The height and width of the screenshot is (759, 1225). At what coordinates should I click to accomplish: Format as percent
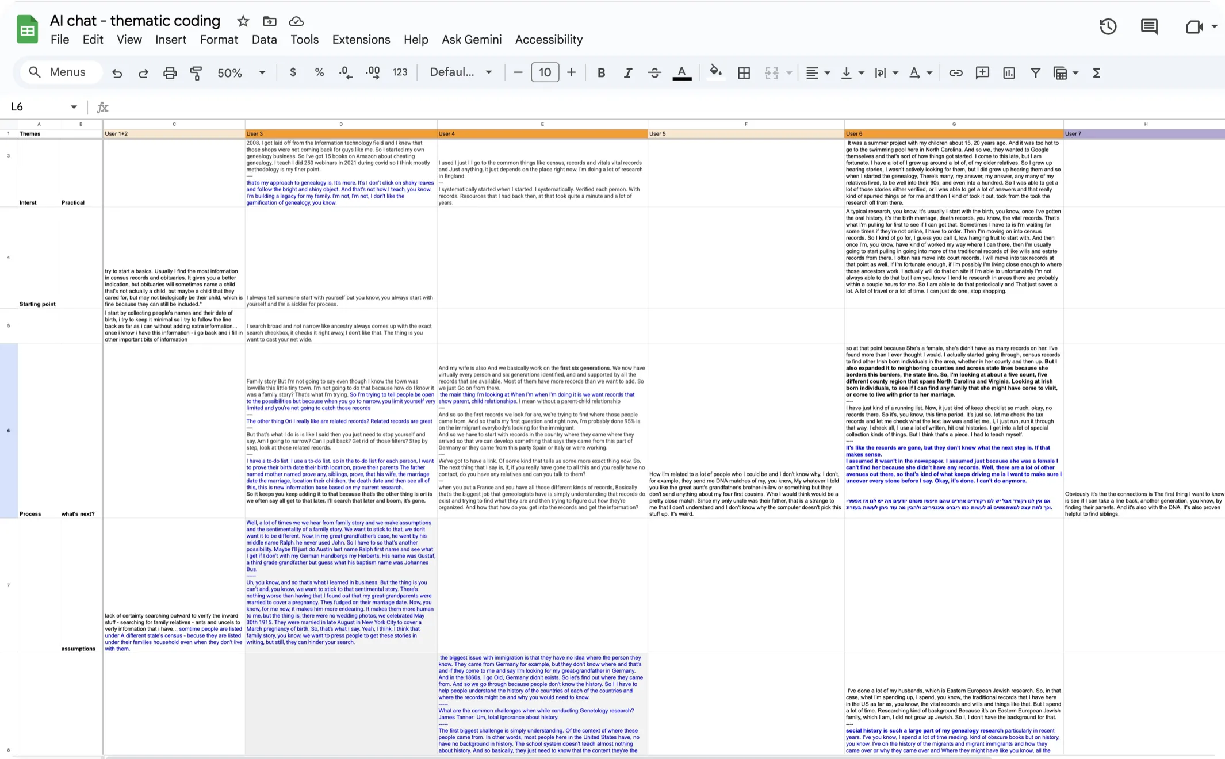point(319,72)
